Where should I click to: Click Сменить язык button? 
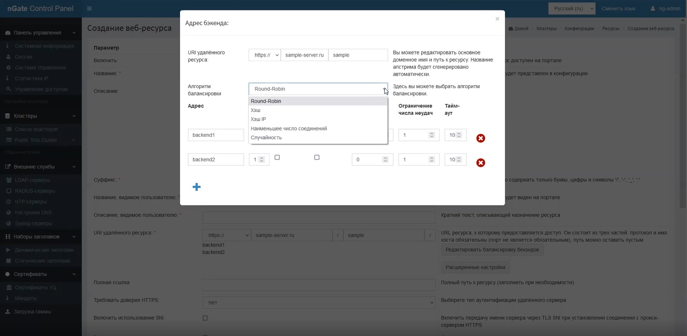(618, 8)
